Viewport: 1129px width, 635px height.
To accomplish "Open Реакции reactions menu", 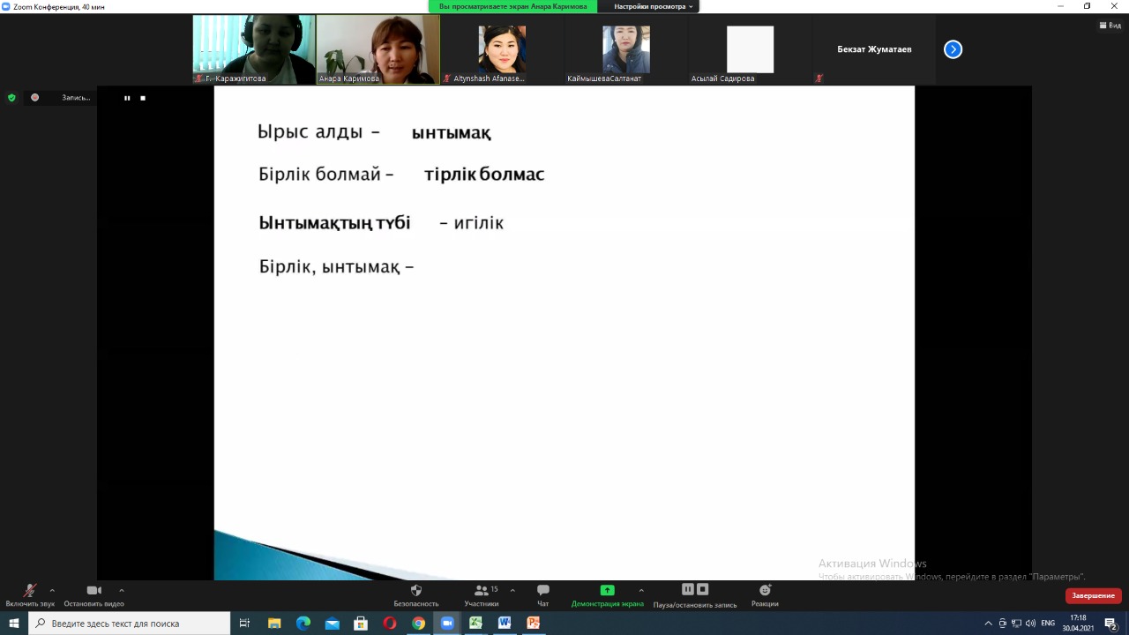I will (765, 595).
